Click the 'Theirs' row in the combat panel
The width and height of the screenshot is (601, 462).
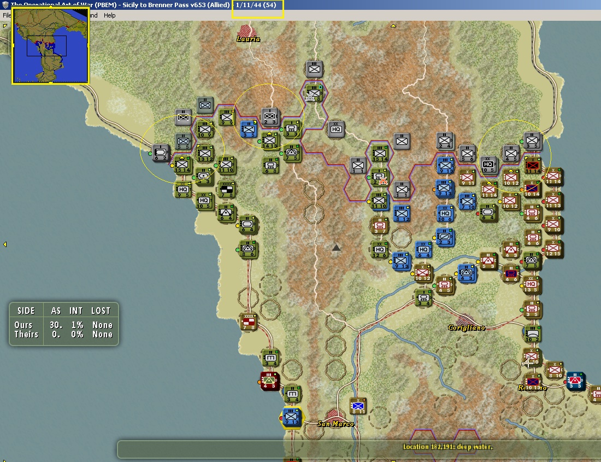pos(63,334)
